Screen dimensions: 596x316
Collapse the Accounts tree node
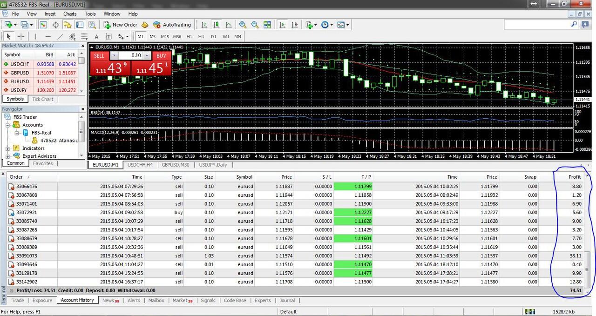(8, 125)
